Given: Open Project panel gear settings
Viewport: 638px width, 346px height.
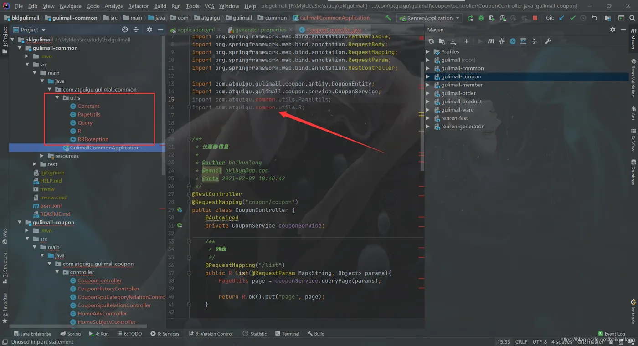Looking at the screenshot, I should (x=149, y=30).
